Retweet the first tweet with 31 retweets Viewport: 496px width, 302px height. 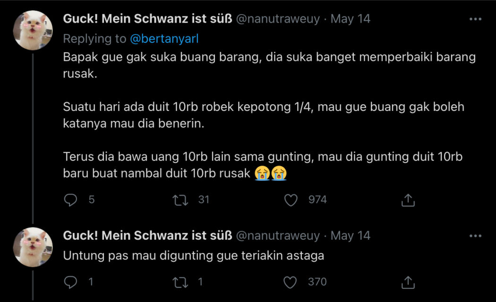180,200
